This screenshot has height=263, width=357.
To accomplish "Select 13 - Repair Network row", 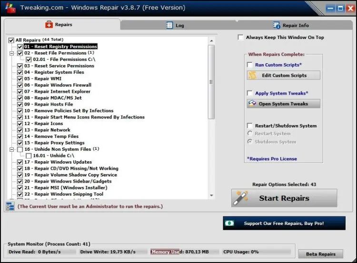I will (47, 130).
